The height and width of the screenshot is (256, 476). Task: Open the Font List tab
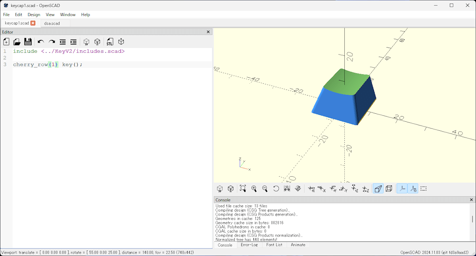tap(274, 245)
